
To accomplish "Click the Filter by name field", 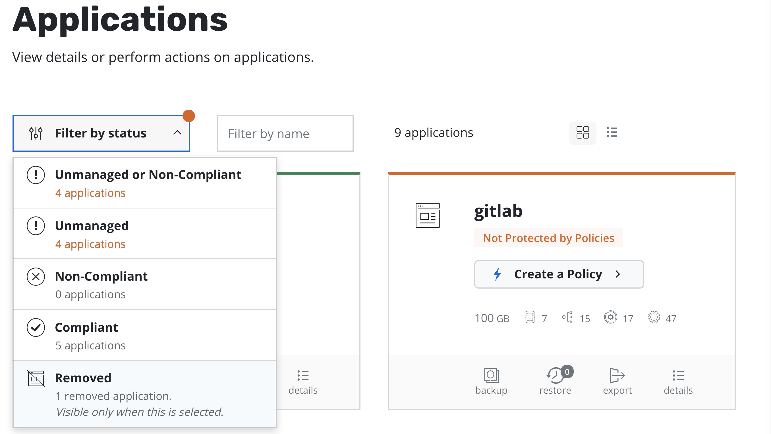I will (x=285, y=133).
